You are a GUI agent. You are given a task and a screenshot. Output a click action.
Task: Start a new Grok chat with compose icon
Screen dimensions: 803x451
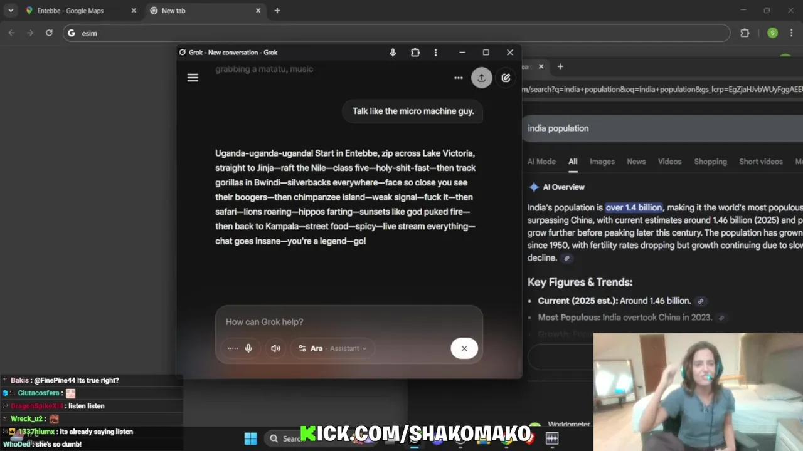(506, 78)
